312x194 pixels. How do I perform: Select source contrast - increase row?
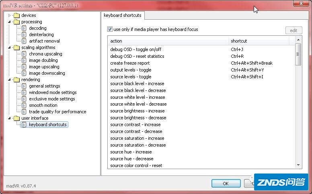(201, 125)
